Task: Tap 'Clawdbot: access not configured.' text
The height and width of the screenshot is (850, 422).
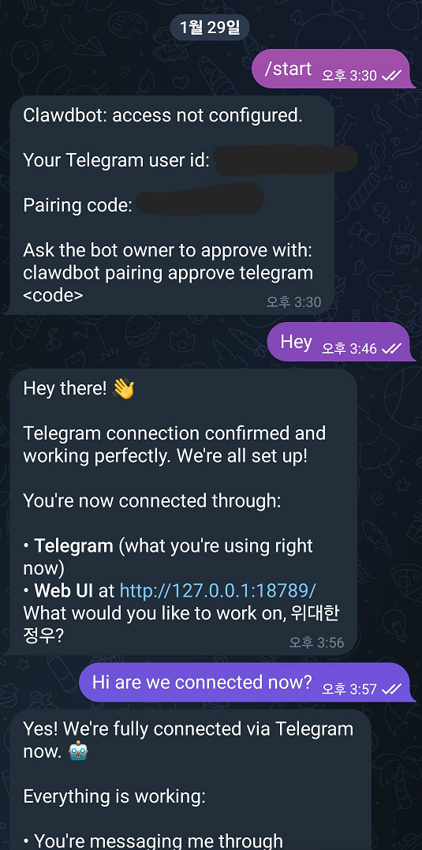Action: [162, 115]
